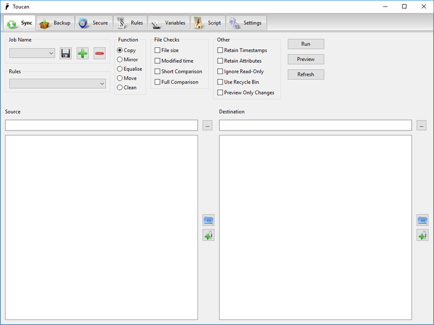Image resolution: width=434 pixels, height=325 pixels.
Task: Click the save job floppy disk icon
Action: pyautogui.click(x=66, y=53)
